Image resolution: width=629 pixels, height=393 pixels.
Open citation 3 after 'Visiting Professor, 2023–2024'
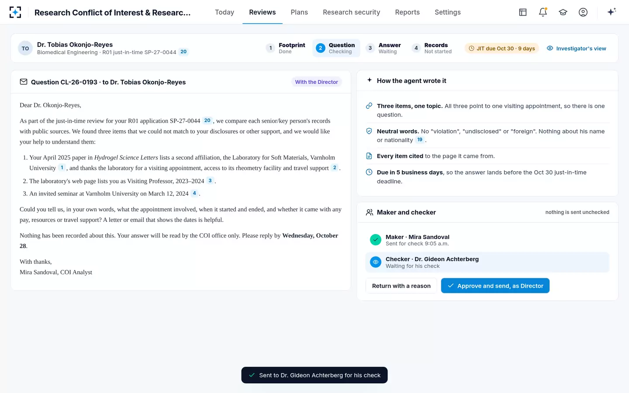210,181
